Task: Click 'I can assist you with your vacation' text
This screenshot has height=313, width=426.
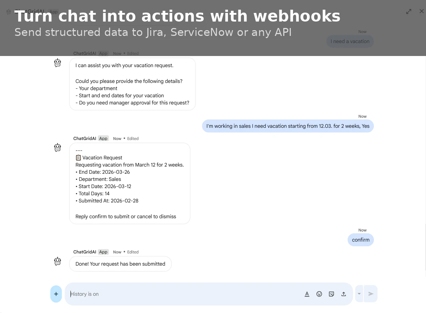Action: [124, 65]
